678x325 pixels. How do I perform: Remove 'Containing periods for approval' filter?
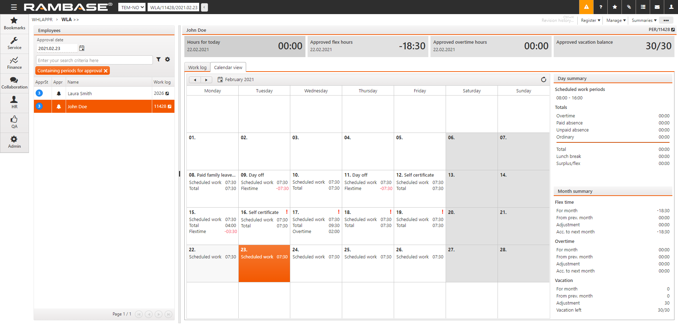[106, 71]
